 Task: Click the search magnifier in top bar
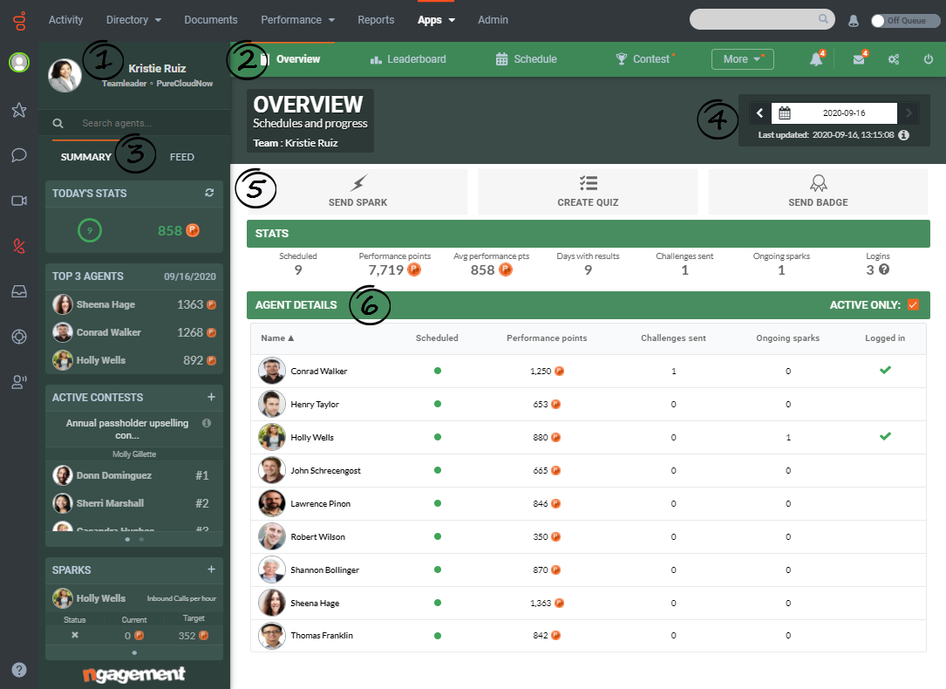coord(823,18)
